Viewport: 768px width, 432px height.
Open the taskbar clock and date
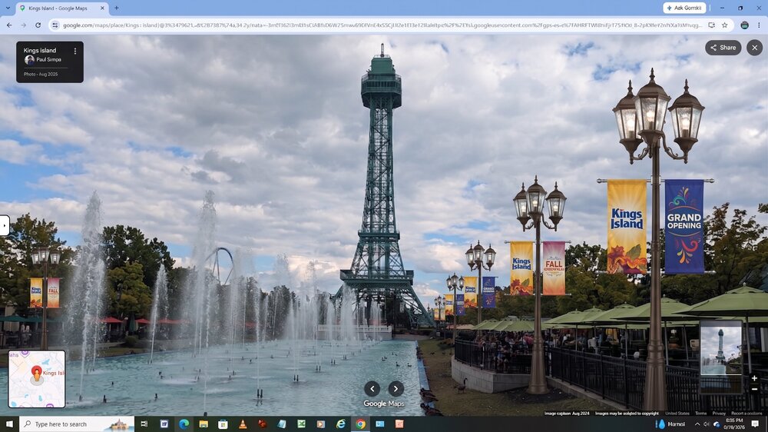click(x=734, y=424)
